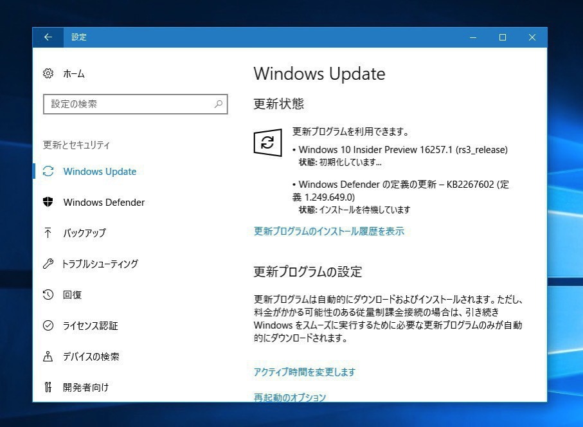583x427 pixels.
Task: Click the 設定の検索 search field
Action: tap(136, 104)
